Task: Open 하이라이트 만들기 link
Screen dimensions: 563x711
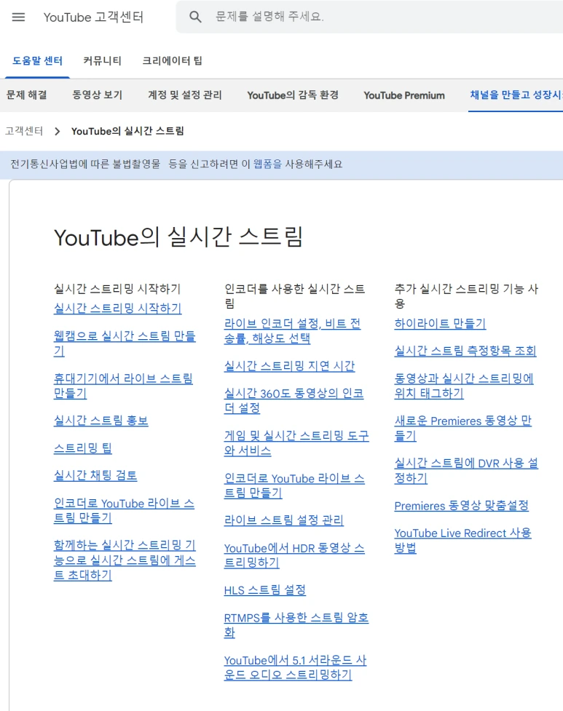Action: [x=440, y=323]
